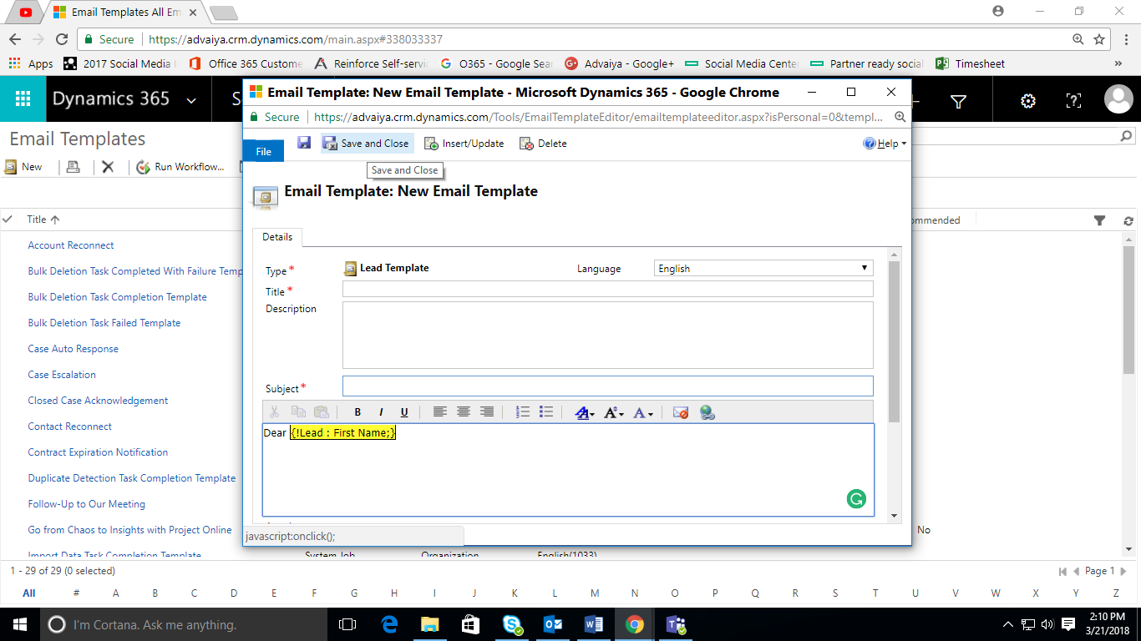The height and width of the screenshot is (641, 1141).
Task: Center align text
Action: coord(463,412)
